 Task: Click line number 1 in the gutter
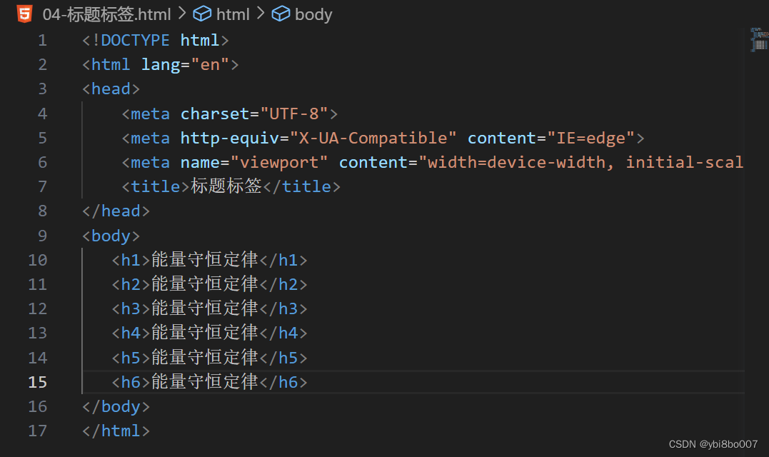(x=41, y=40)
